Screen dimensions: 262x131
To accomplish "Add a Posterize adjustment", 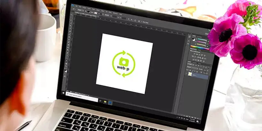I will click(196, 60).
